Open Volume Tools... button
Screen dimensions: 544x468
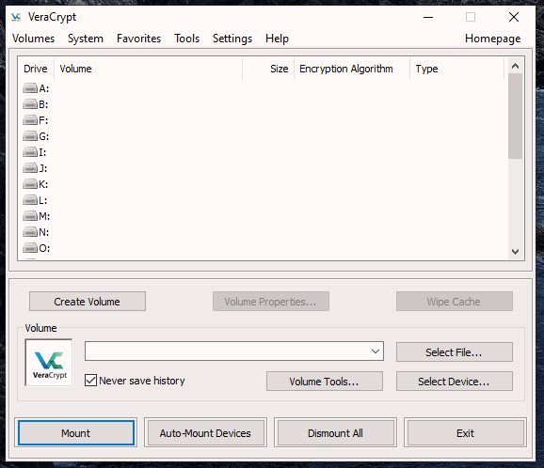pyautogui.click(x=325, y=381)
